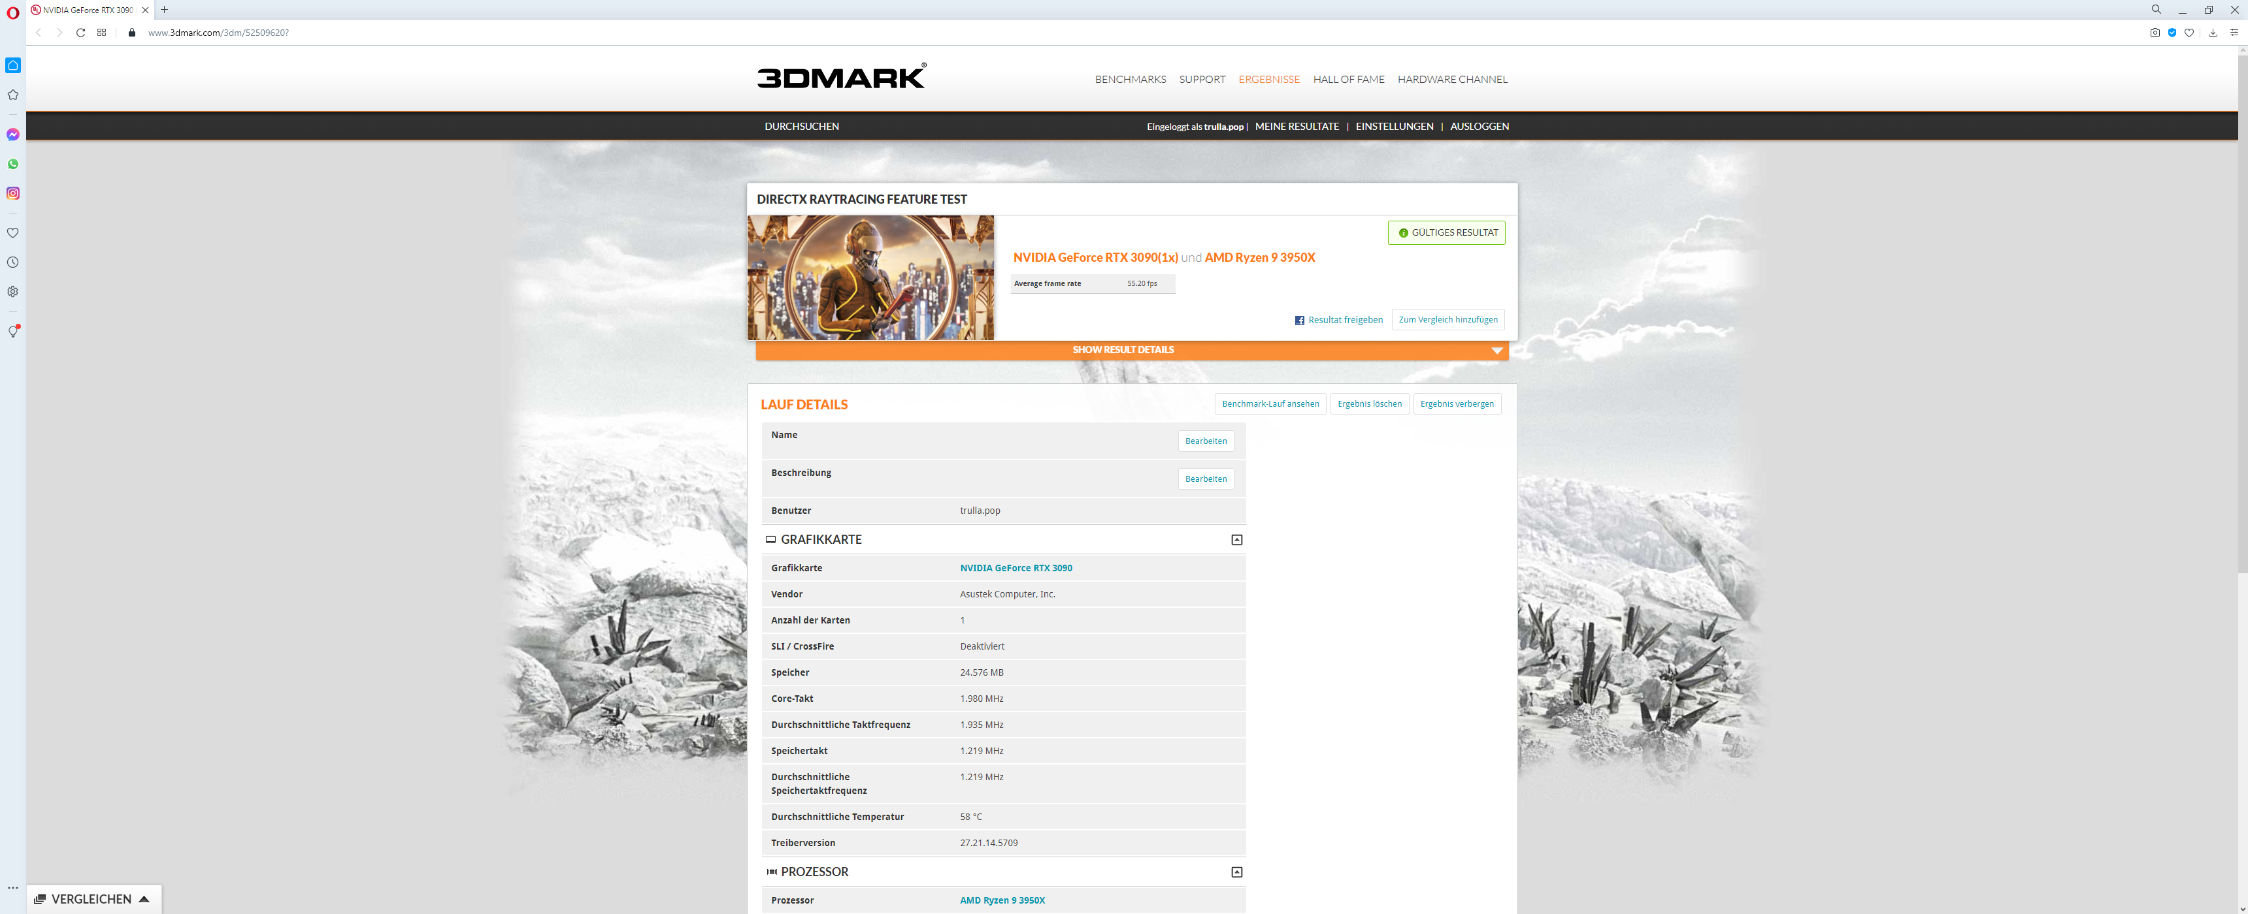Open HALL OF FAME menu

coord(1348,80)
